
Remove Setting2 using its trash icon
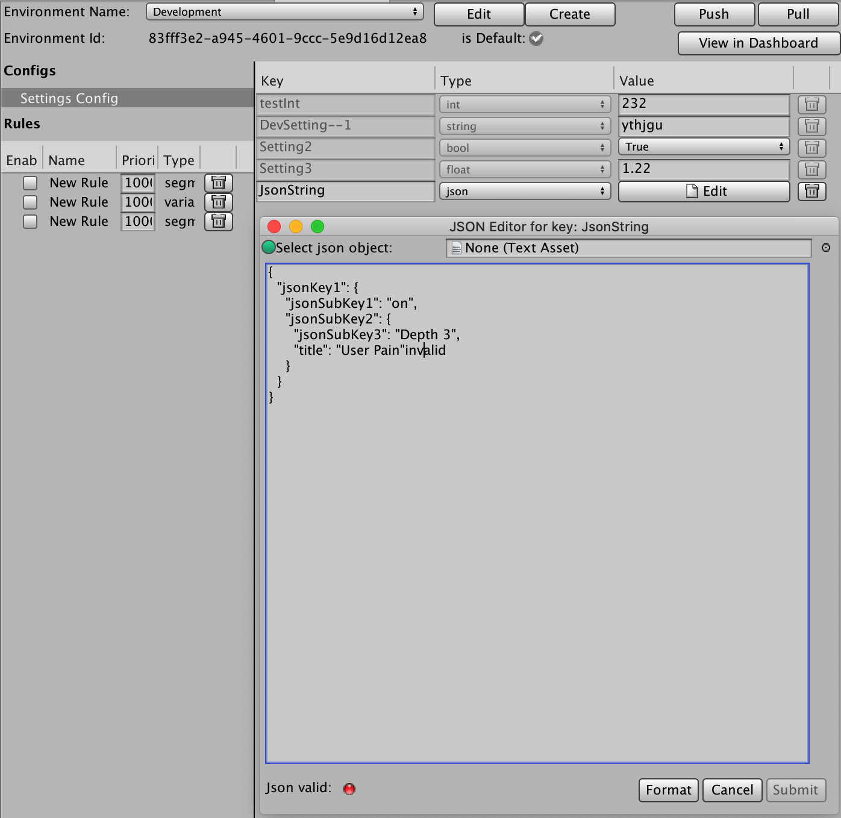[811, 148]
